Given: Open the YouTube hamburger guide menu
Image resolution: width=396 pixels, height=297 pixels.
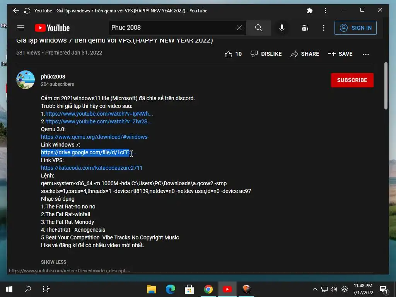Looking at the screenshot, I should pos(21,28).
